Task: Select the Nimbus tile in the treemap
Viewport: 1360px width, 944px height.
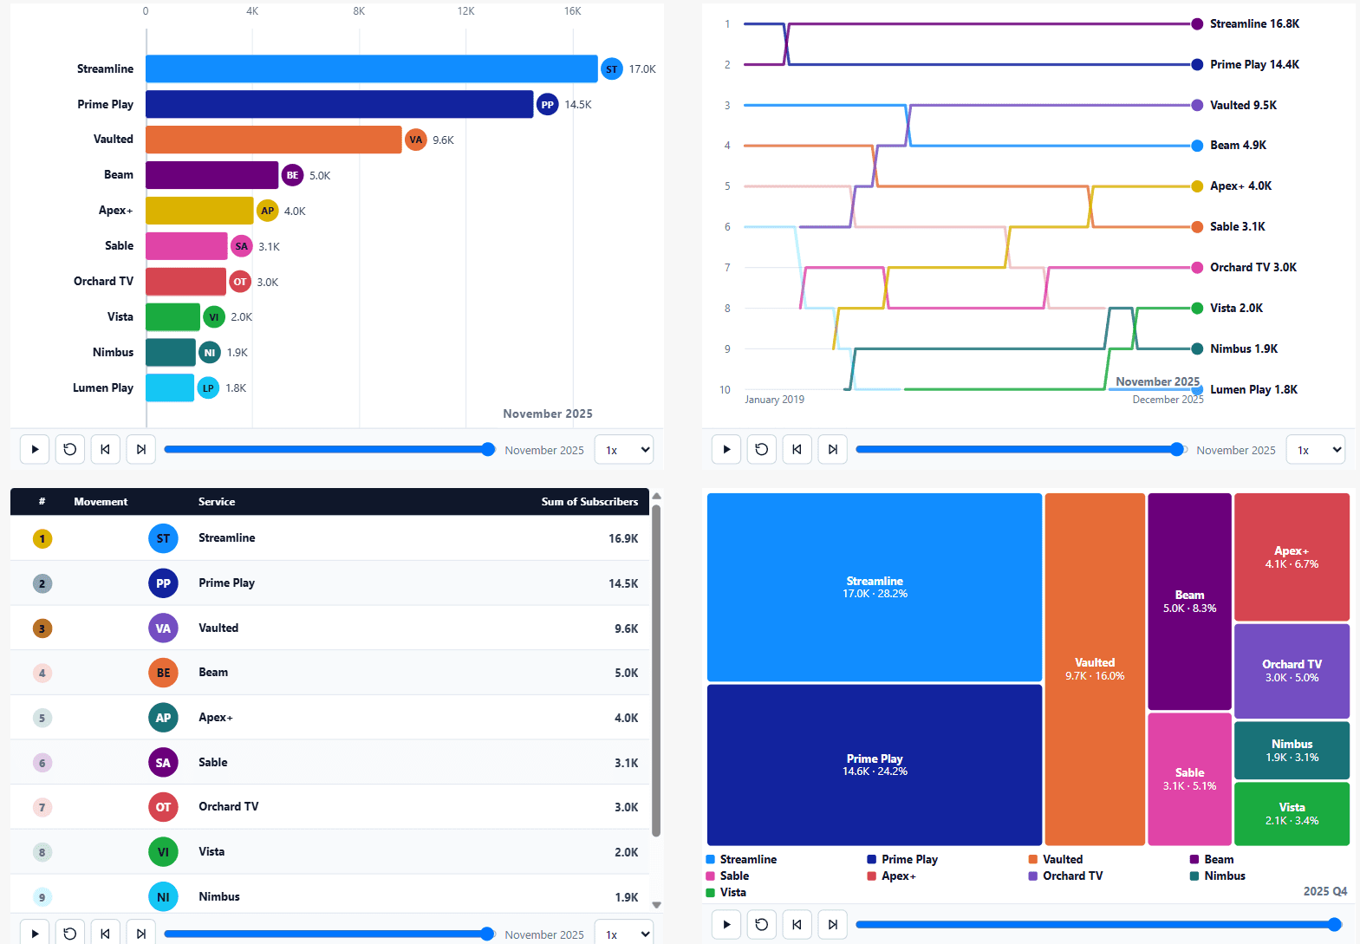Action: click(1292, 750)
